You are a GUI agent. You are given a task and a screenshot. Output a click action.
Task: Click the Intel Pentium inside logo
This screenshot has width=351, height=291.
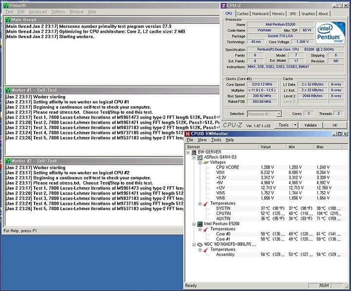[x=330, y=33]
